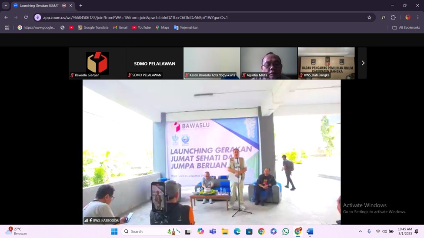Click the taskbar Search box

[x=151, y=231]
